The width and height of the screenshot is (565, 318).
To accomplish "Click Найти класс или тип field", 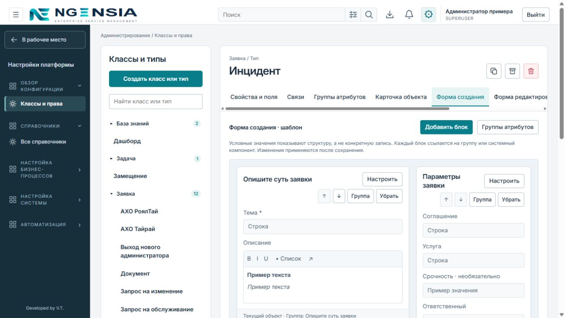I will 156,101.
